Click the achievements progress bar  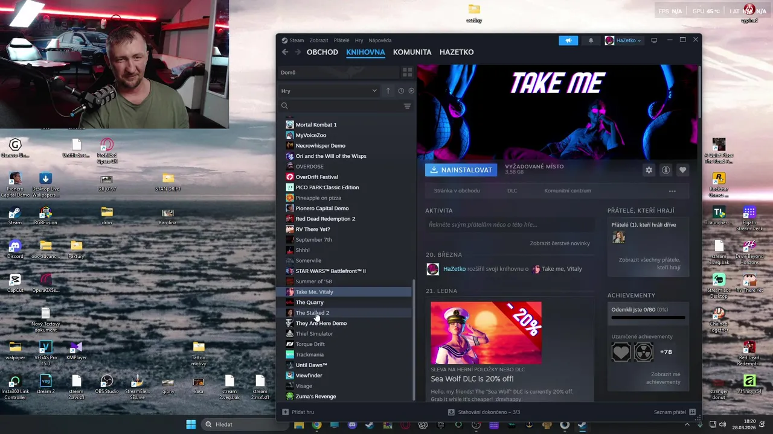(648, 317)
